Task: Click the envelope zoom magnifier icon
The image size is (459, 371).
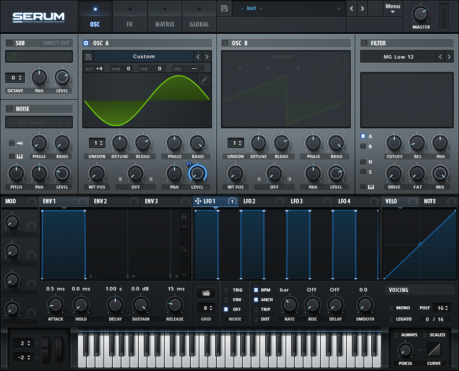Action: 184,249
